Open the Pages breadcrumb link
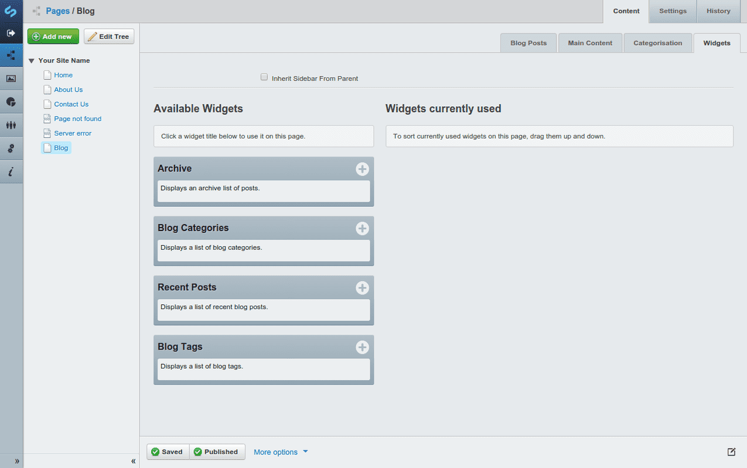The width and height of the screenshot is (747, 468). pos(56,11)
